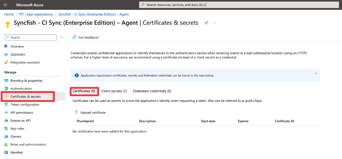
Task: Click the Quickstart cloud icon
Action: pos(6,54)
